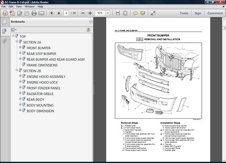Click the Convert file to PDF icon
This screenshot has width=226, height=163.
tap(12, 13)
